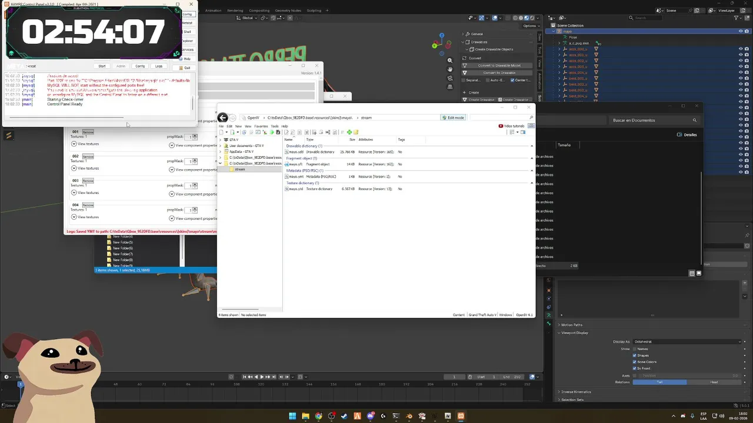Open XAMPP icon on the taskbar
753x423 pixels.
[x=461, y=416]
